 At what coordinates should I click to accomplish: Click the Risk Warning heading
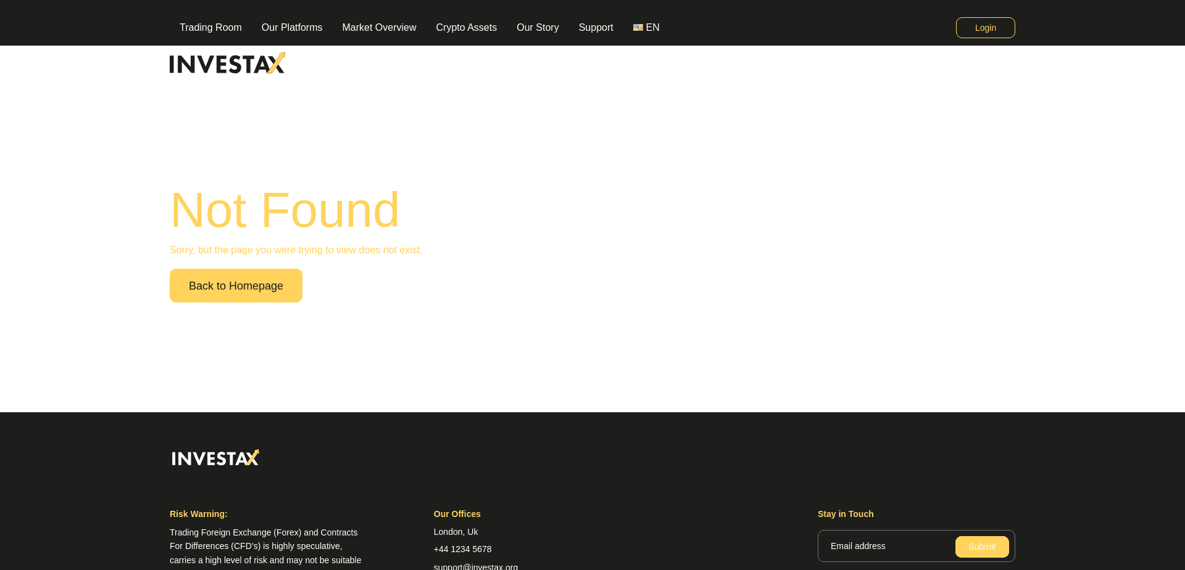[198, 514]
